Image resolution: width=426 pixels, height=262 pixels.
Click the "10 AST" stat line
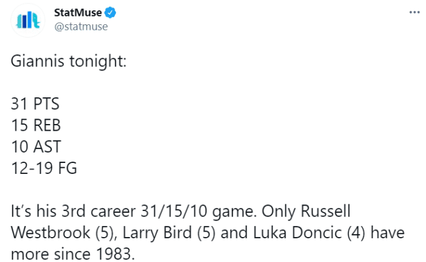point(35,147)
